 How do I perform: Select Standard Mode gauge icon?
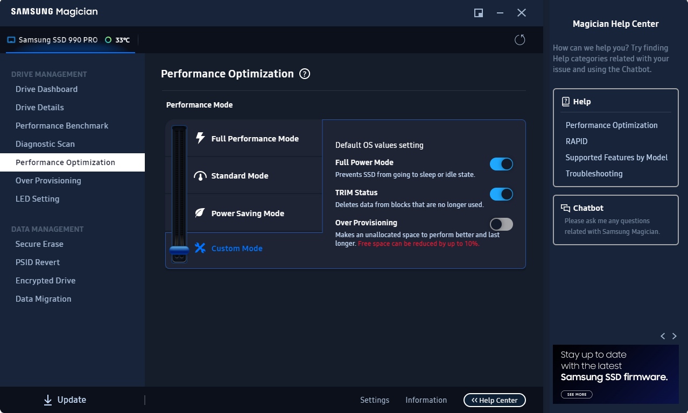pos(200,176)
